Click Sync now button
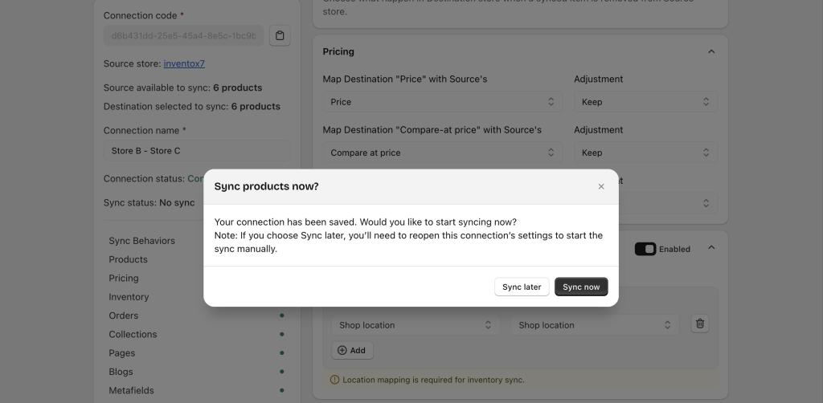The image size is (823, 403). pyautogui.click(x=581, y=287)
